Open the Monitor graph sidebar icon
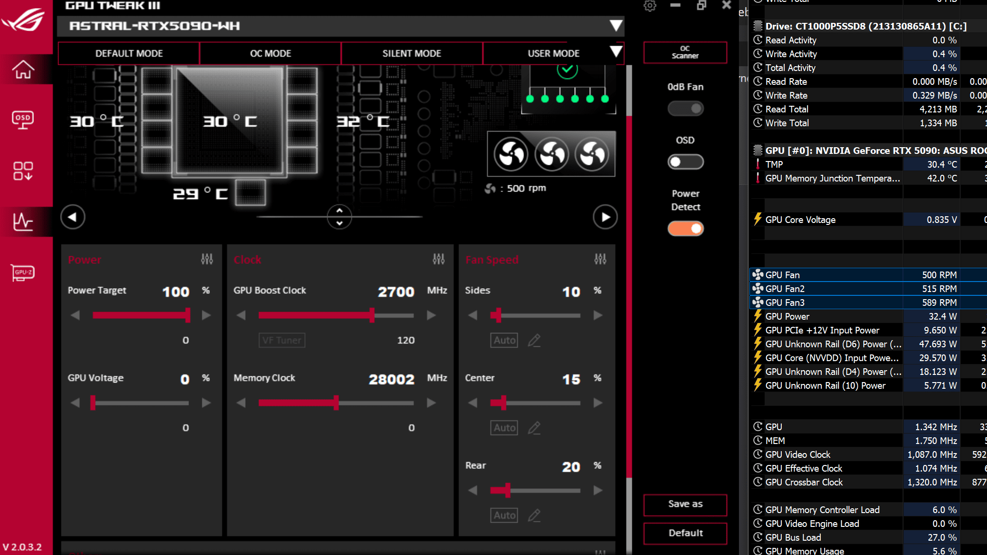Screen dimensions: 987x555 click(x=23, y=222)
